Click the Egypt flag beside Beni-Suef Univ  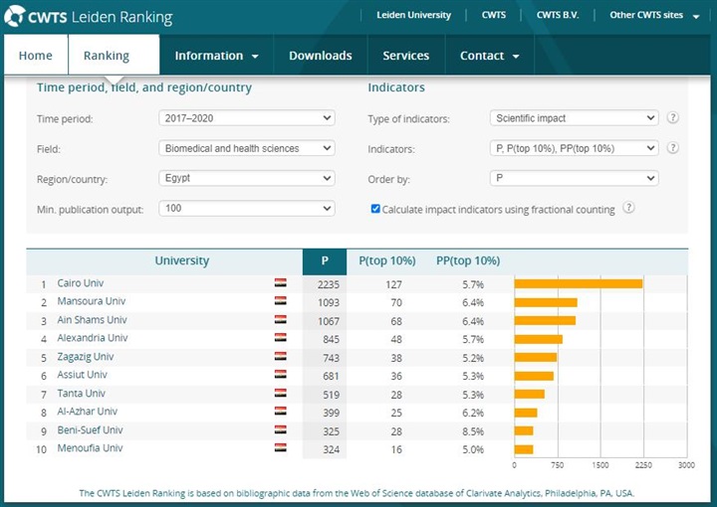(x=281, y=430)
